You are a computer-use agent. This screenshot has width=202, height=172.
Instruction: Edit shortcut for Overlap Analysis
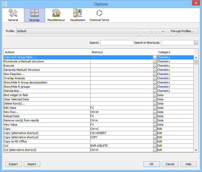pyautogui.click(x=155, y=78)
